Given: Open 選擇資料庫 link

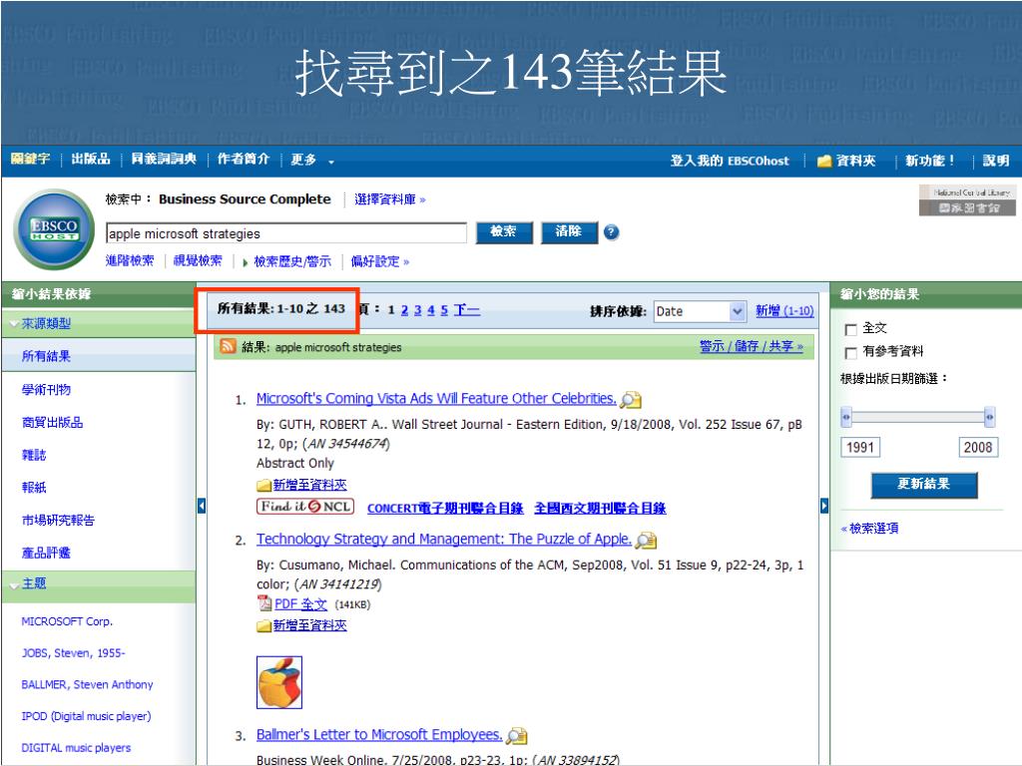Looking at the screenshot, I should (390, 199).
